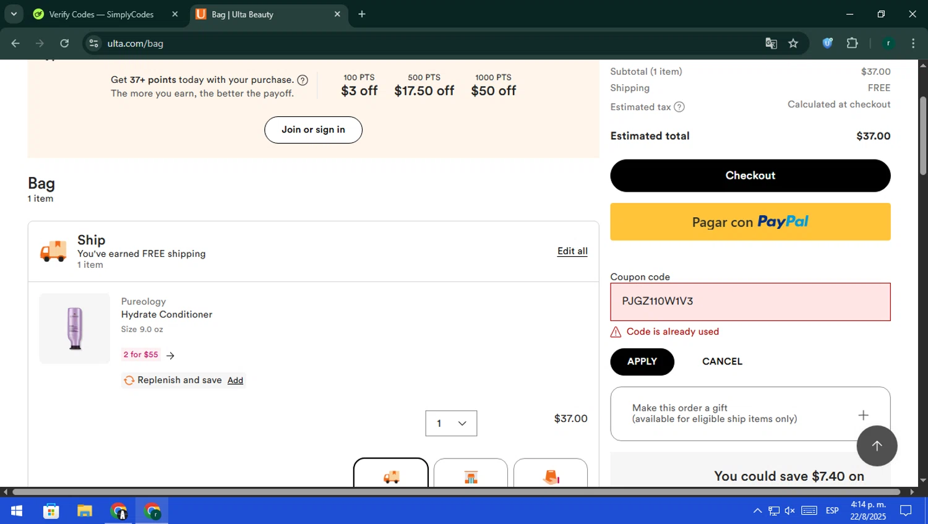Click the Checkout button
Viewport: 928px width, 524px height.
(750, 176)
